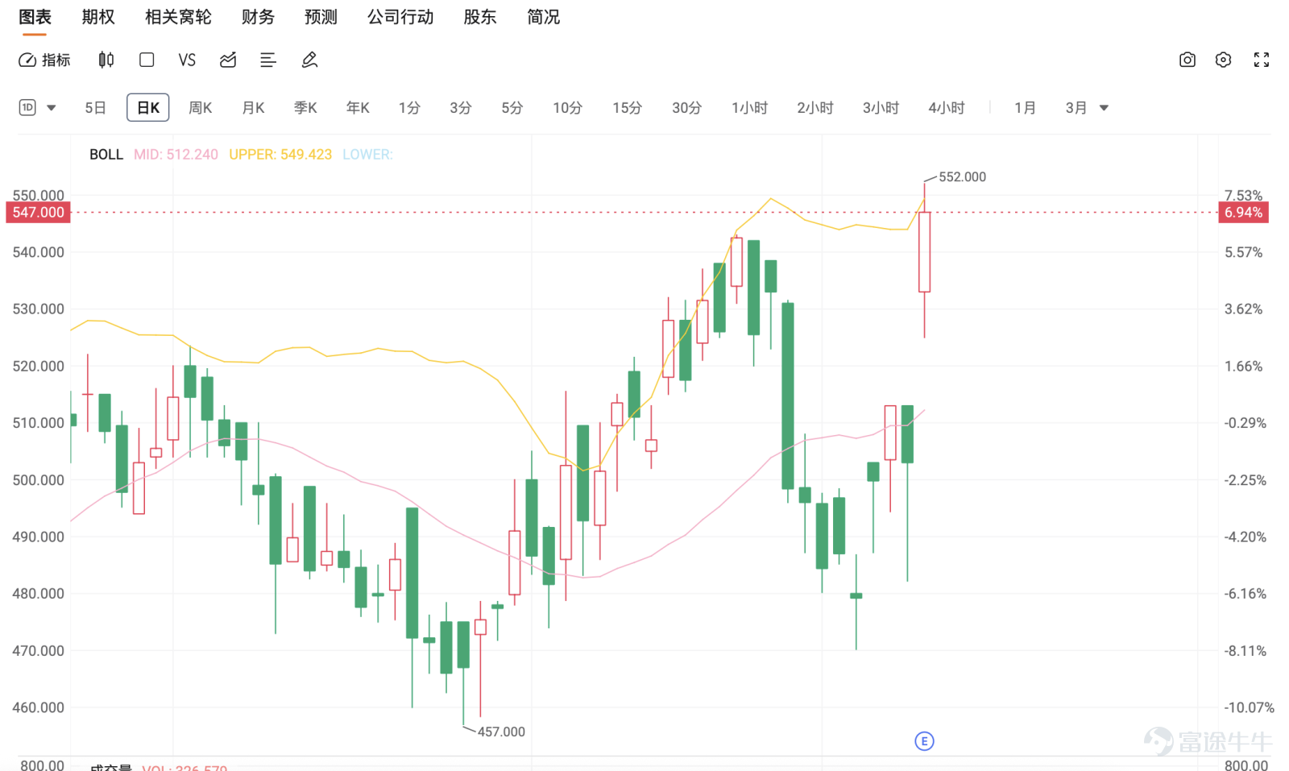Click the 7.53% axis label
Viewport: 1289px width, 771px height.
click(1244, 195)
